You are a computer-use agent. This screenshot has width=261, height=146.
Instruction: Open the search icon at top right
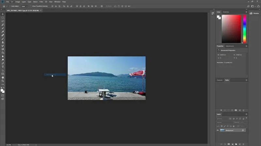248,6
